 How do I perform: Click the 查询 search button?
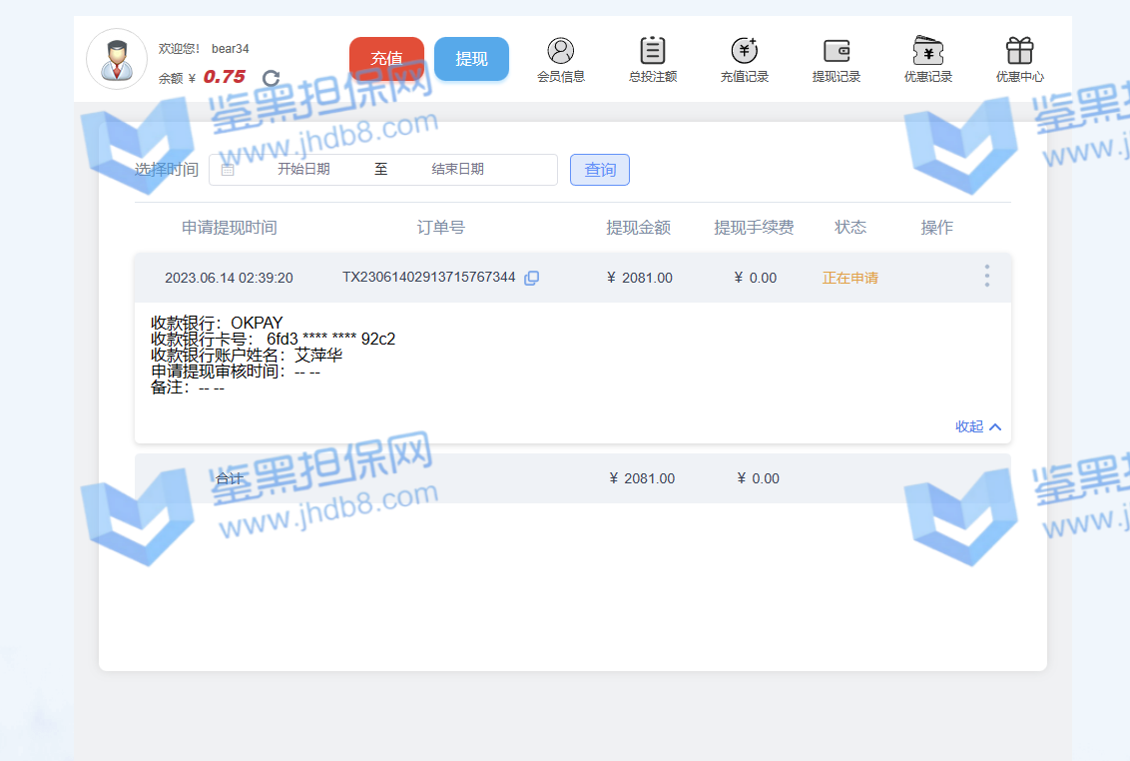(600, 170)
